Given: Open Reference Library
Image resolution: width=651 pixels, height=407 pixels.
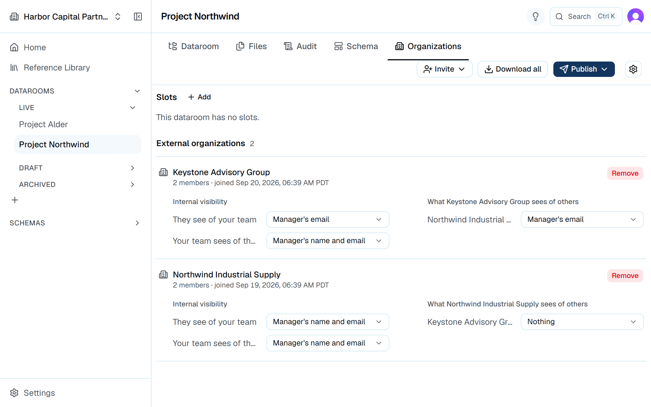Looking at the screenshot, I should (x=75, y=67).
